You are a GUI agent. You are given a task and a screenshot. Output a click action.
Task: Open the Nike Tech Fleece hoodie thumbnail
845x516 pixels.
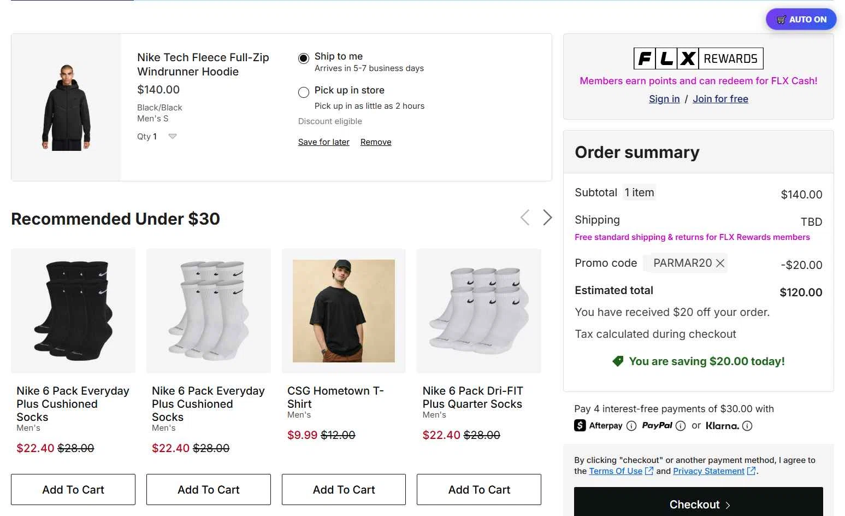pyautogui.click(x=66, y=108)
